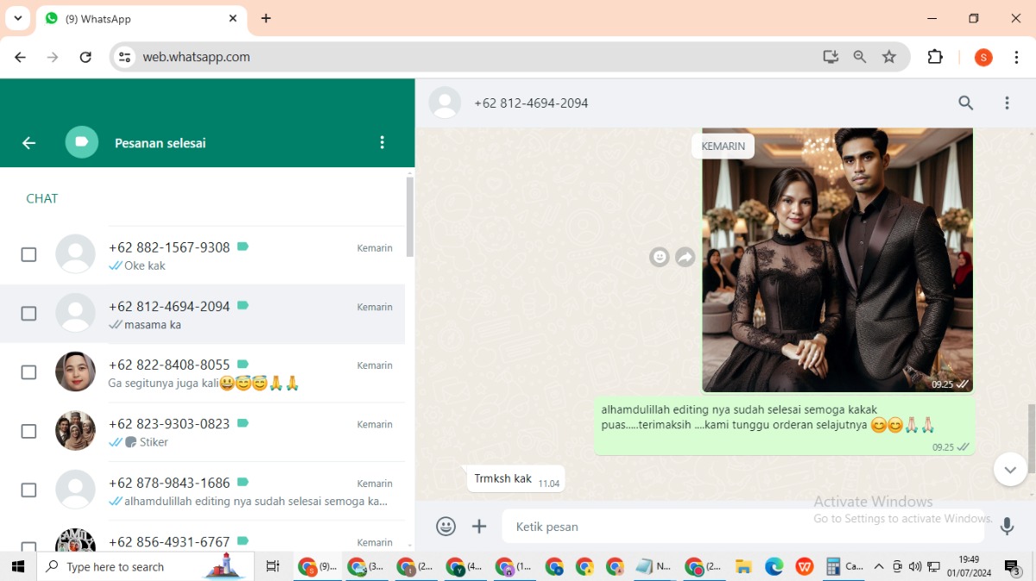Open Chrome tab search dropdown arrow
The height and width of the screenshot is (581, 1036).
point(17,18)
